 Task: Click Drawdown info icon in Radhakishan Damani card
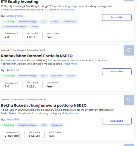pyautogui.click(x=17, y=83)
